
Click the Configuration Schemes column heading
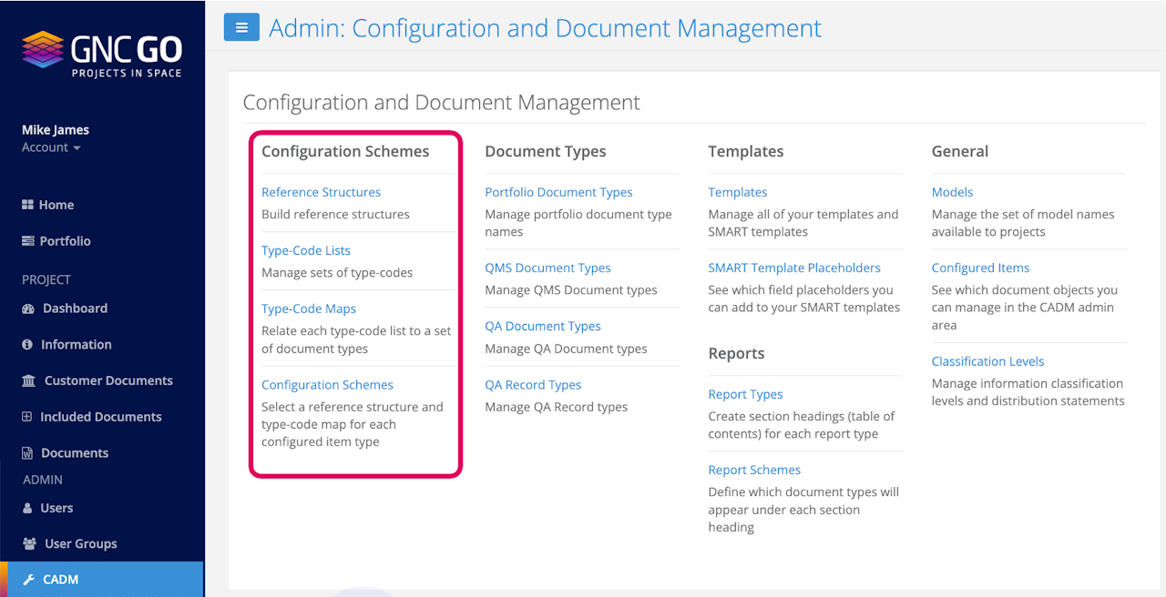coord(345,151)
